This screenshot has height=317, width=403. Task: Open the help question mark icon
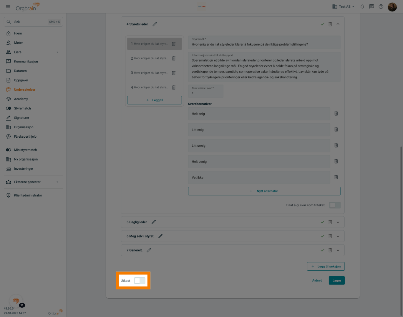tap(381, 6)
